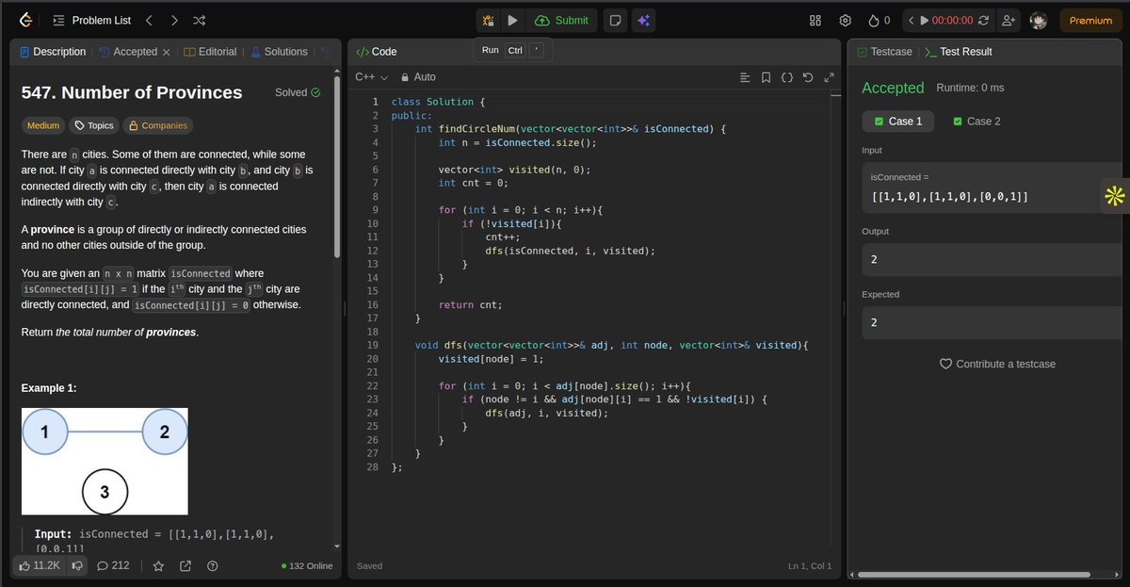
Task: Open the AI sparkle assistant icon
Action: [x=644, y=20]
